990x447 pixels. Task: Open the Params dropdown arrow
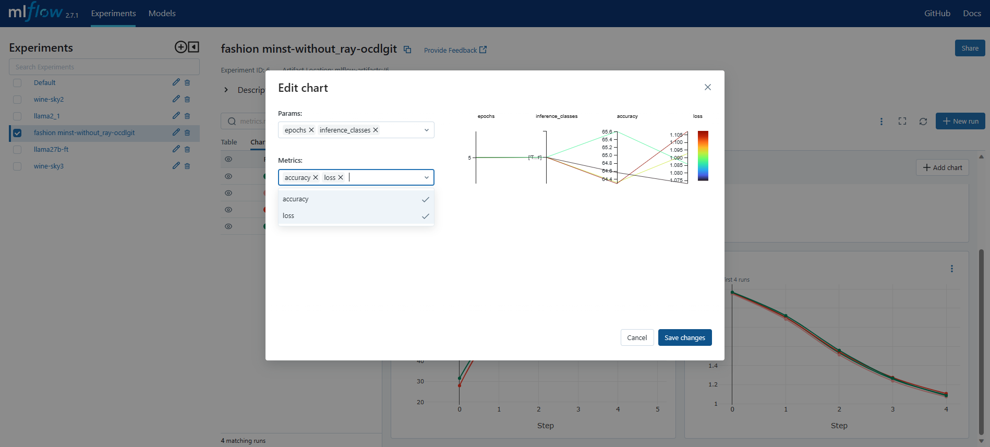pos(426,130)
